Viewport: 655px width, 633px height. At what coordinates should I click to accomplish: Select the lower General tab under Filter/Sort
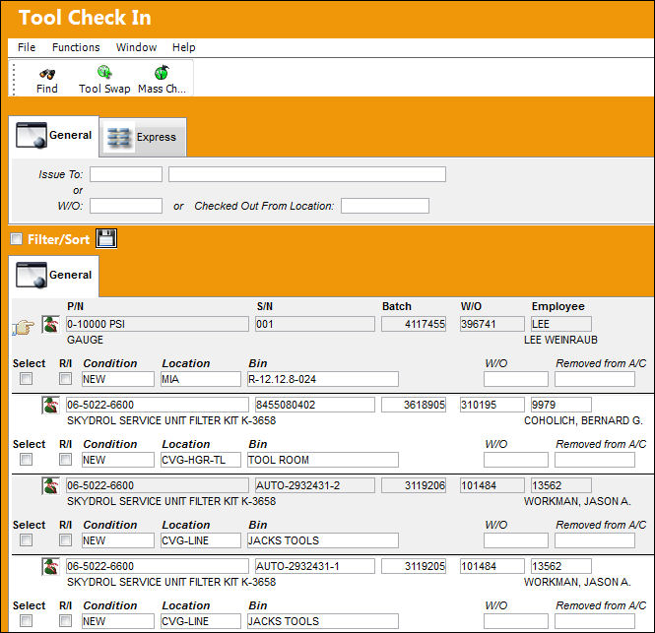54,276
